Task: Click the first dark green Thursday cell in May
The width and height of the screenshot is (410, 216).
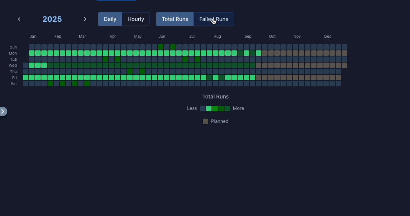Action: coord(130,71)
